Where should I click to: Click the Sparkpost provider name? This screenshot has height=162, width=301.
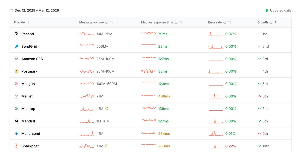(30, 146)
